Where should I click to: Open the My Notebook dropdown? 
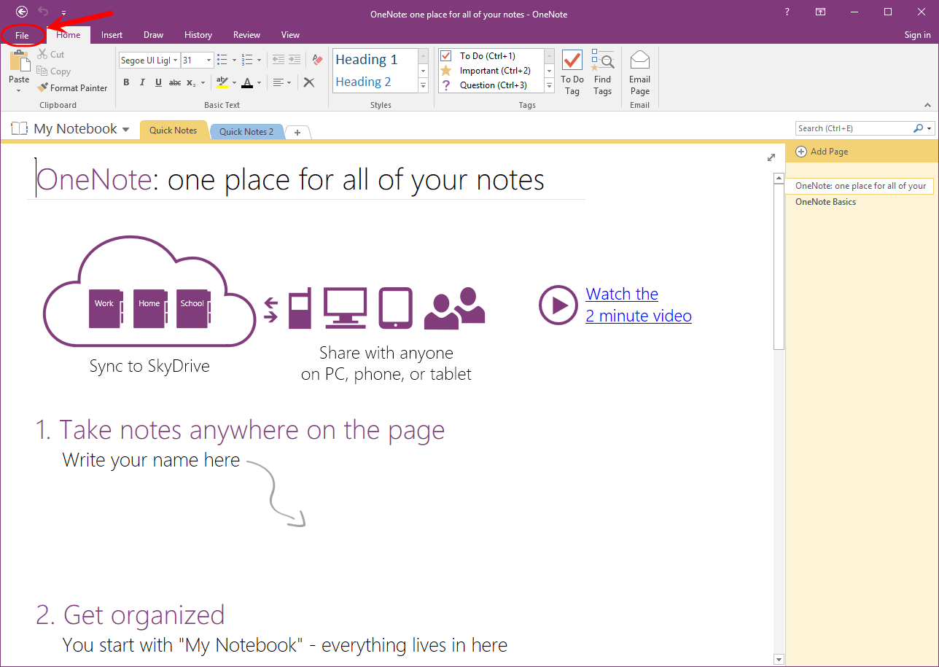125,130
